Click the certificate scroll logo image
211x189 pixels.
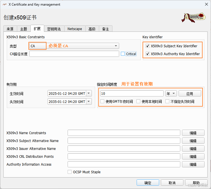click(x=194, y=17)
